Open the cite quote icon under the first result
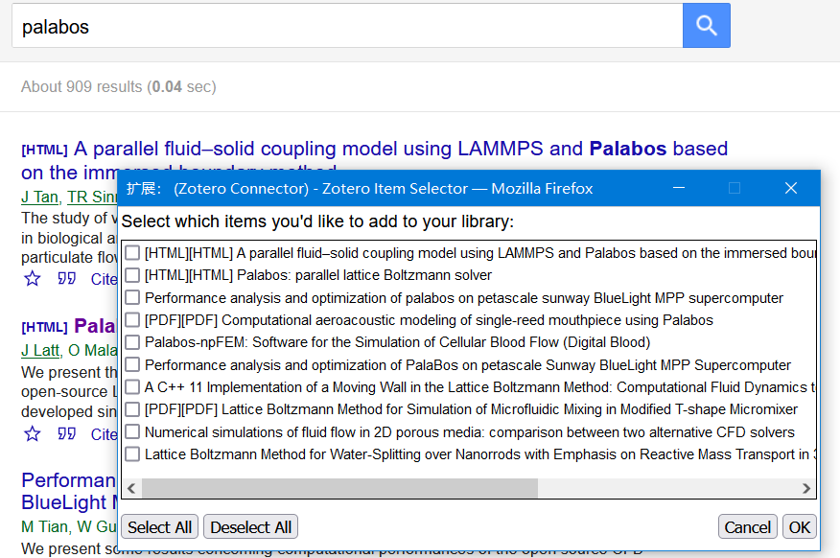The width and height of the screenshot is (840, 558). 66,278
